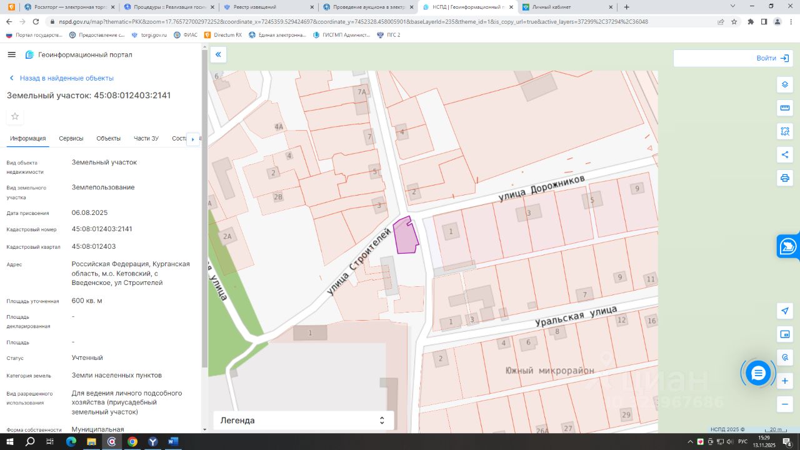Click the map rotation reset tool

pos(785,357)
